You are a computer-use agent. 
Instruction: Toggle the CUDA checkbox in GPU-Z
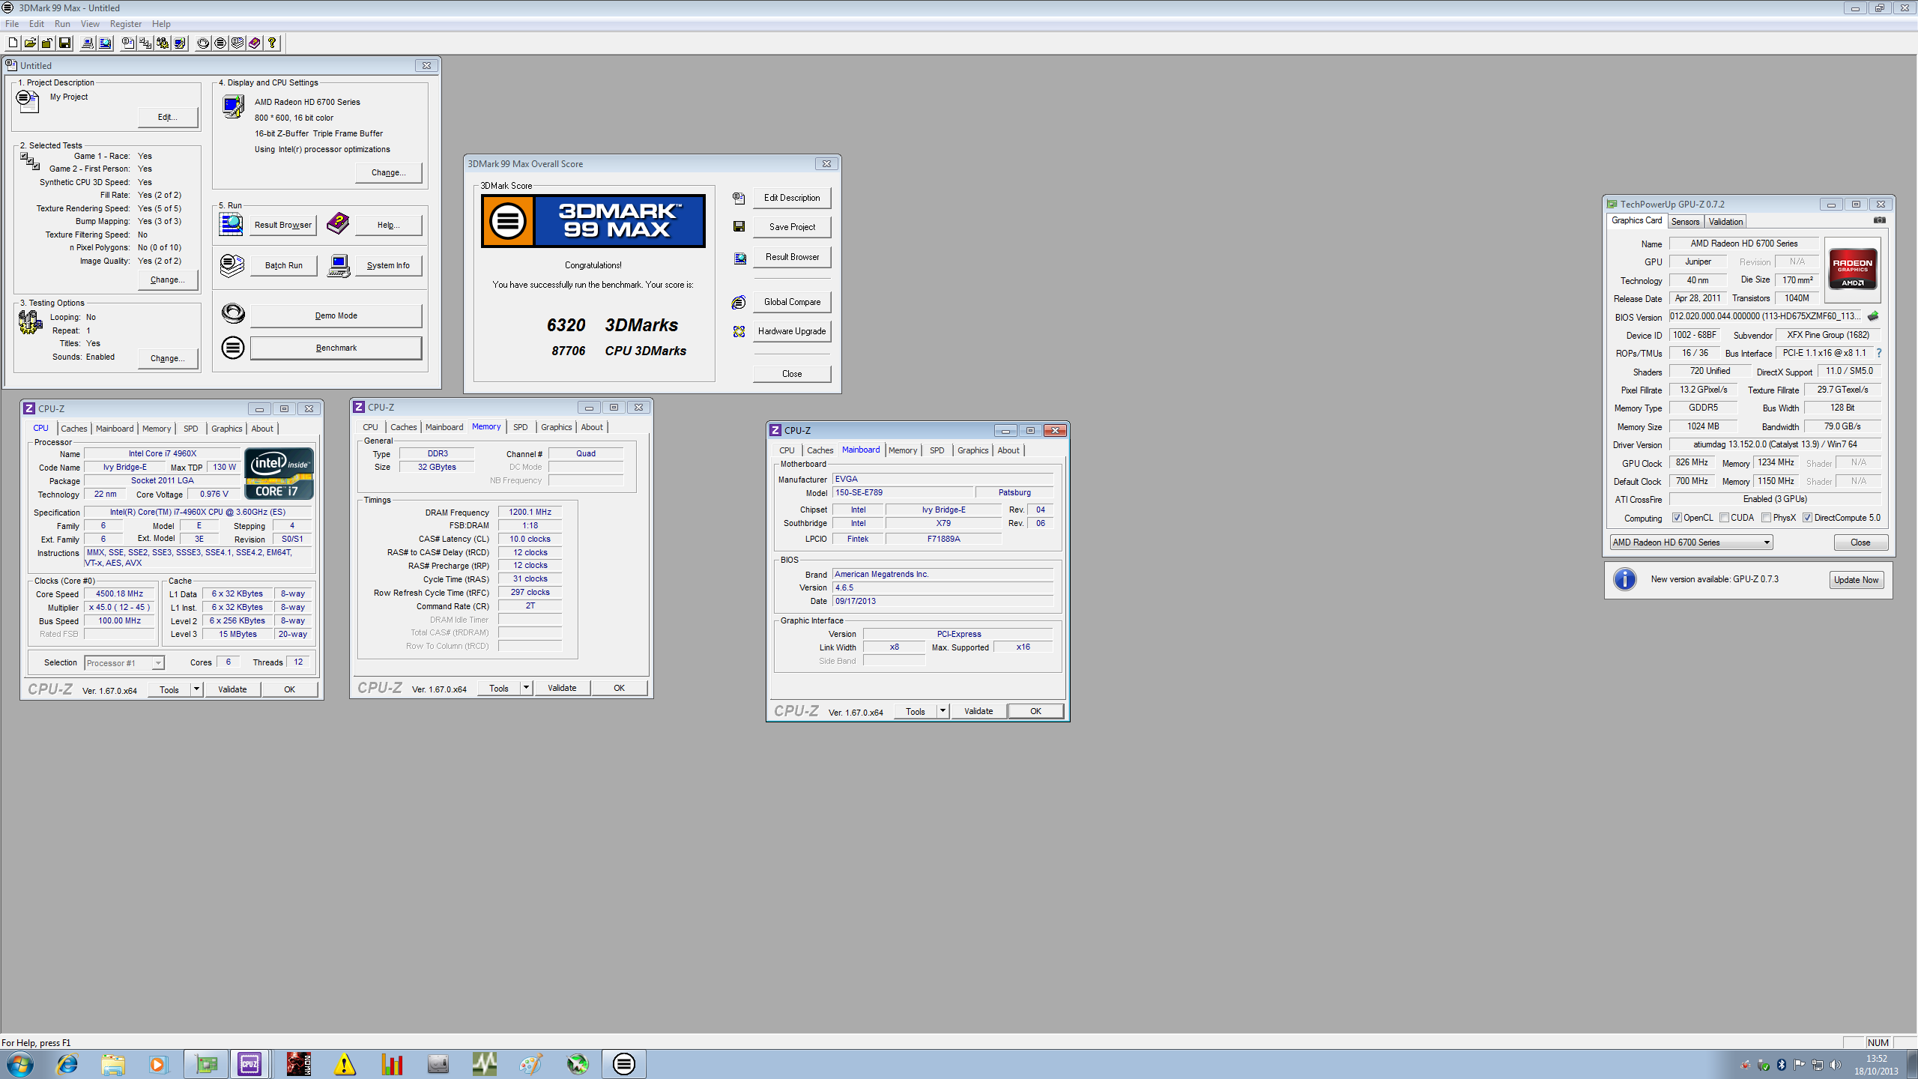point(1724,518)
